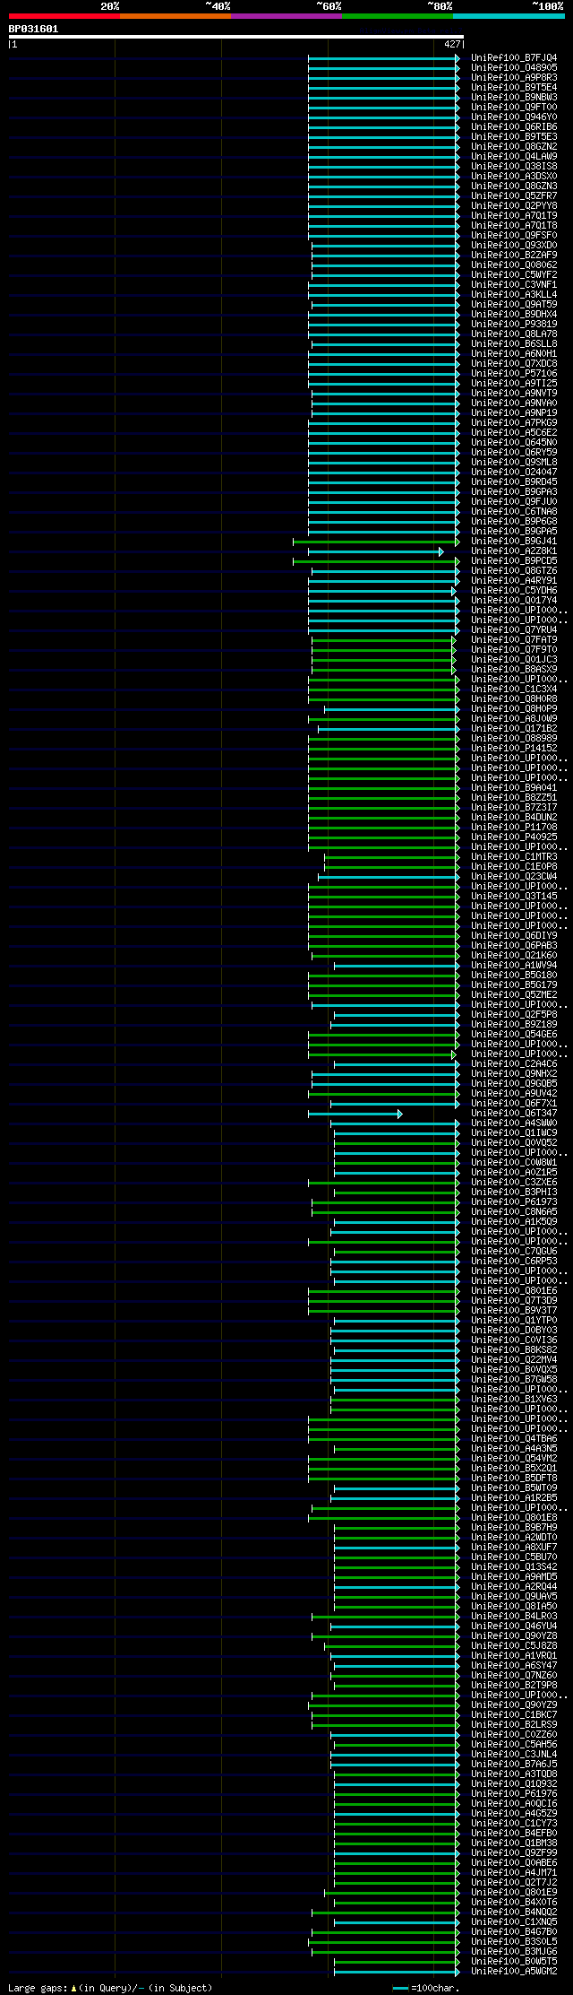The image size is (573, 1995).
Task: Click the short cyan bar of UniRef100_A2Z8K1
Action: point(376,551)
